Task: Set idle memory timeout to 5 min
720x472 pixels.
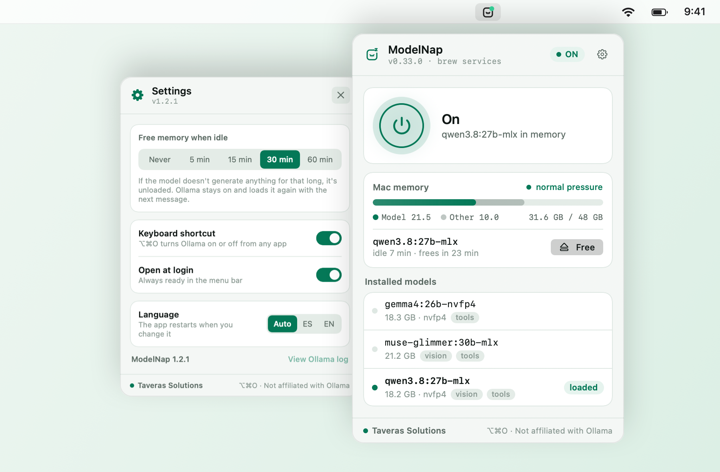Action: 200,160
